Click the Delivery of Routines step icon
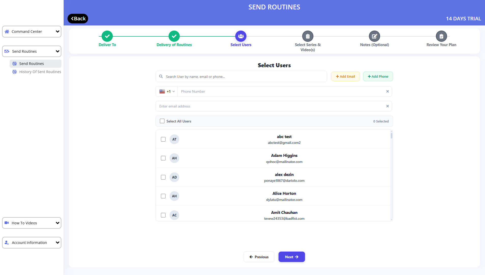The height and width of the screenshot is (275, 485). pos(174,36)
